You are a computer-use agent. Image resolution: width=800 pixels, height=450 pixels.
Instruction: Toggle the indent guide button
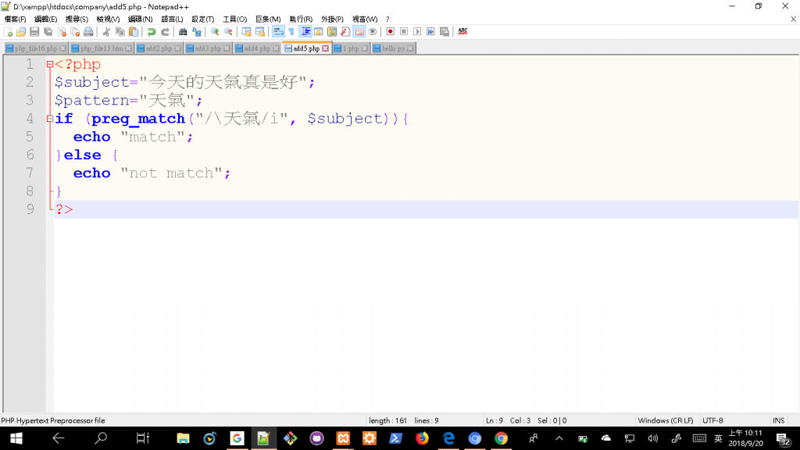pyautogui.click(x=305, y=31)
